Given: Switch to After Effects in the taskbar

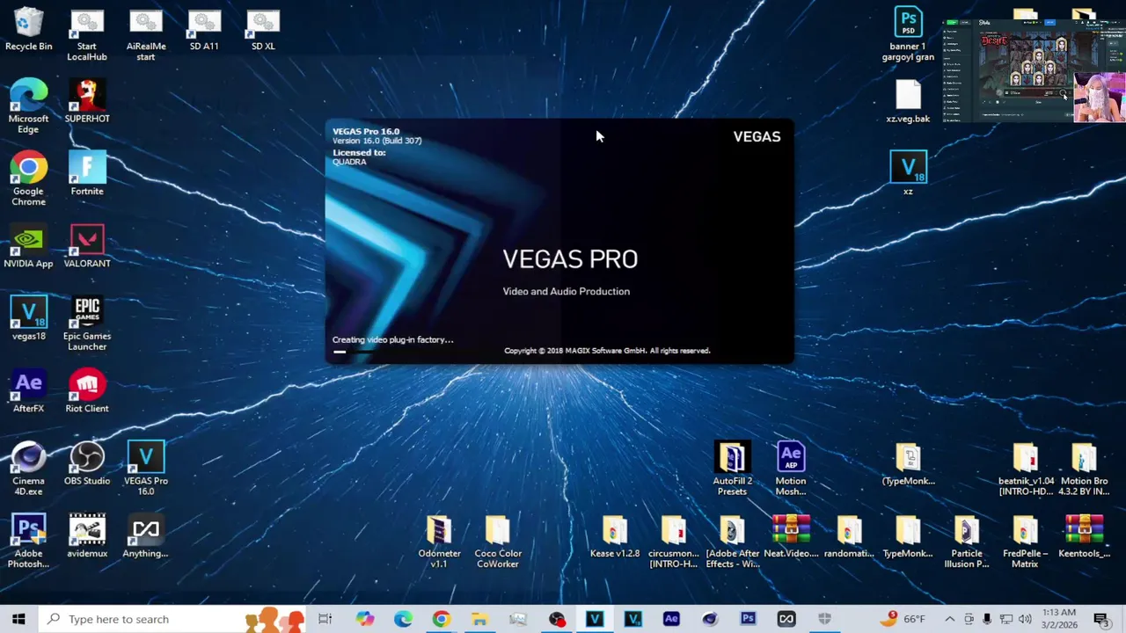Looking at the screenshot, I should tap(671, 619).
